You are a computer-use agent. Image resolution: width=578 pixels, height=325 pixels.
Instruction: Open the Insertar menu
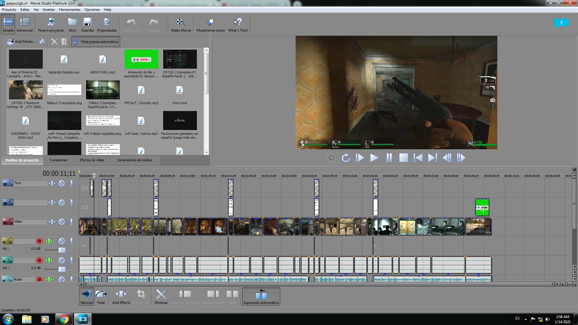[49, 10]
